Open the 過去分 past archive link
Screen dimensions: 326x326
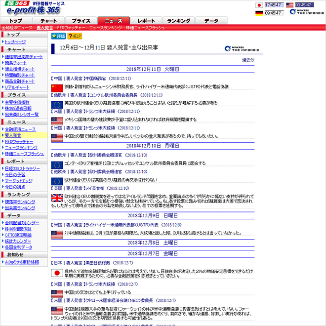248,60
